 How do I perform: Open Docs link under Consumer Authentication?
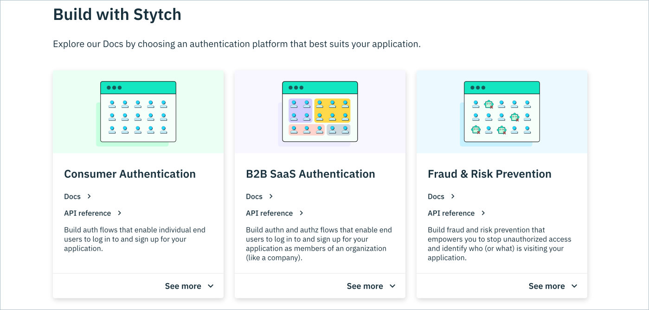pyautogui.click(x=78, y=196)
